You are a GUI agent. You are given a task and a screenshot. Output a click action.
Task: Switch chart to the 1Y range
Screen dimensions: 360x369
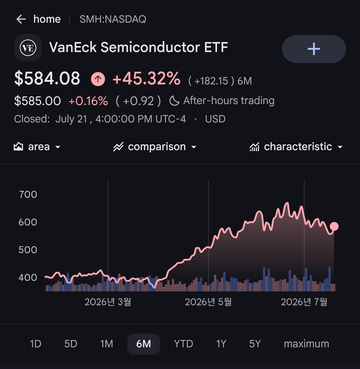221,344
